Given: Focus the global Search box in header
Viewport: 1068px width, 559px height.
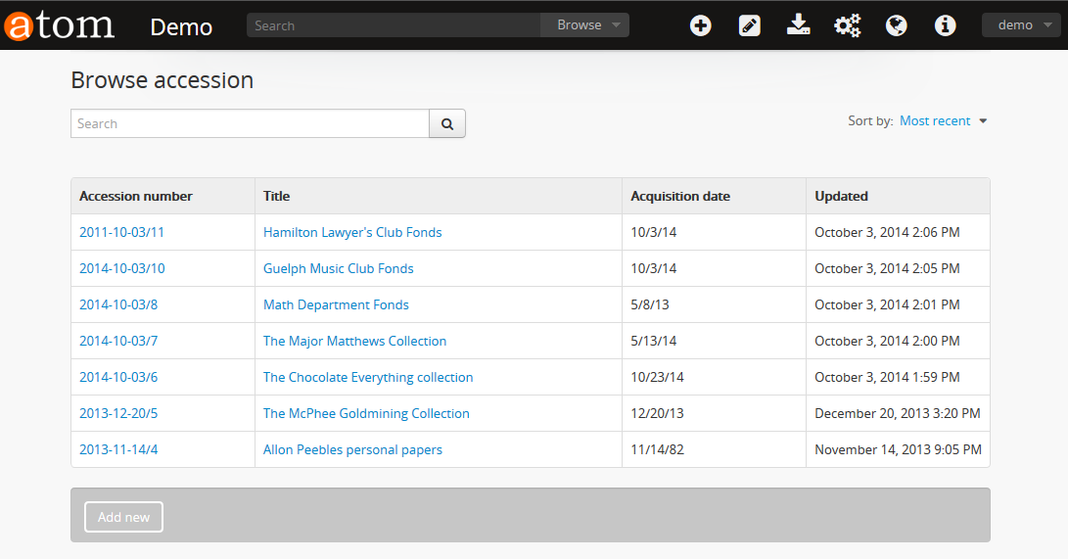Looking at the screenshot, I should (394, 25).
